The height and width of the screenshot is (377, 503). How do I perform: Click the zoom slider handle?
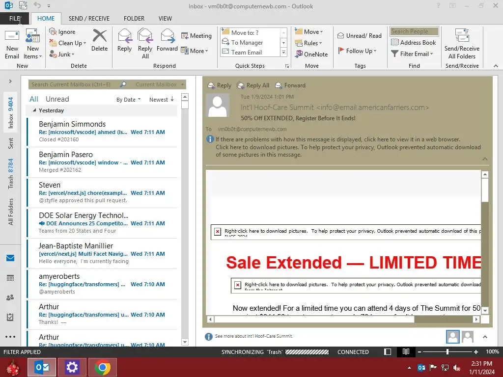click(447, 351)
